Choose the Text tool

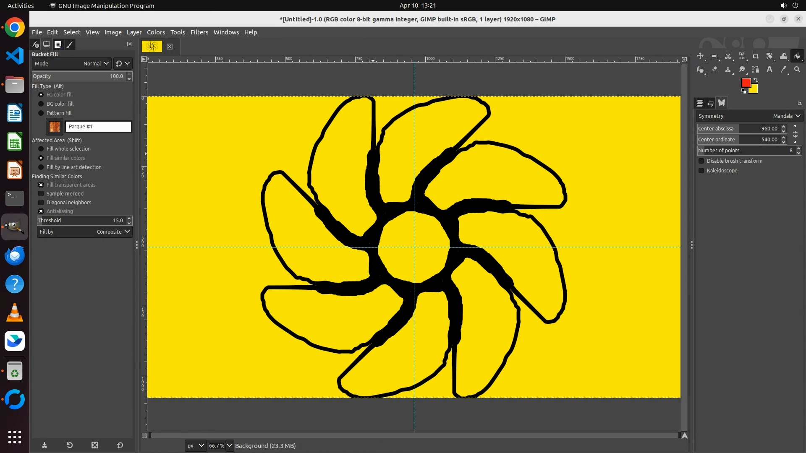pyautogui.click(x=769, y=70)
